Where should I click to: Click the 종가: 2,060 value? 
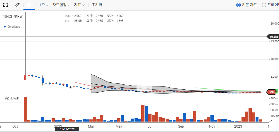[120, 16]
